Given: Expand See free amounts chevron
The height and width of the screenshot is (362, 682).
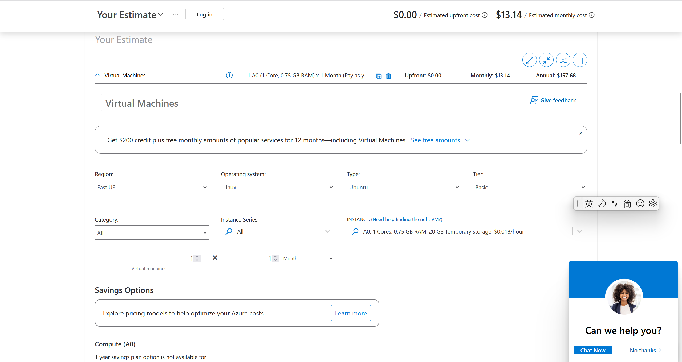Looking at the screenshot, I should 467,140.
